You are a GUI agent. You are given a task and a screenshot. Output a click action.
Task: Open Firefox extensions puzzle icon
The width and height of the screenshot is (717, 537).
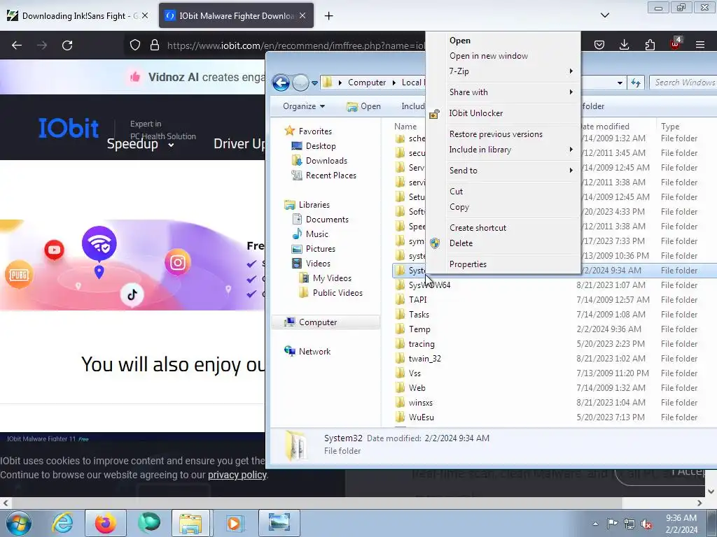point(650,45)
